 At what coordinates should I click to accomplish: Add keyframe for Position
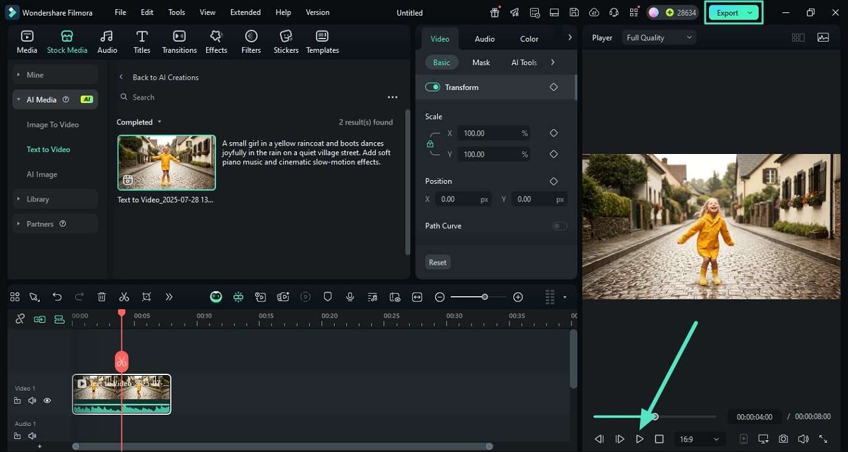pyautogui.click(x=554, y=181)
